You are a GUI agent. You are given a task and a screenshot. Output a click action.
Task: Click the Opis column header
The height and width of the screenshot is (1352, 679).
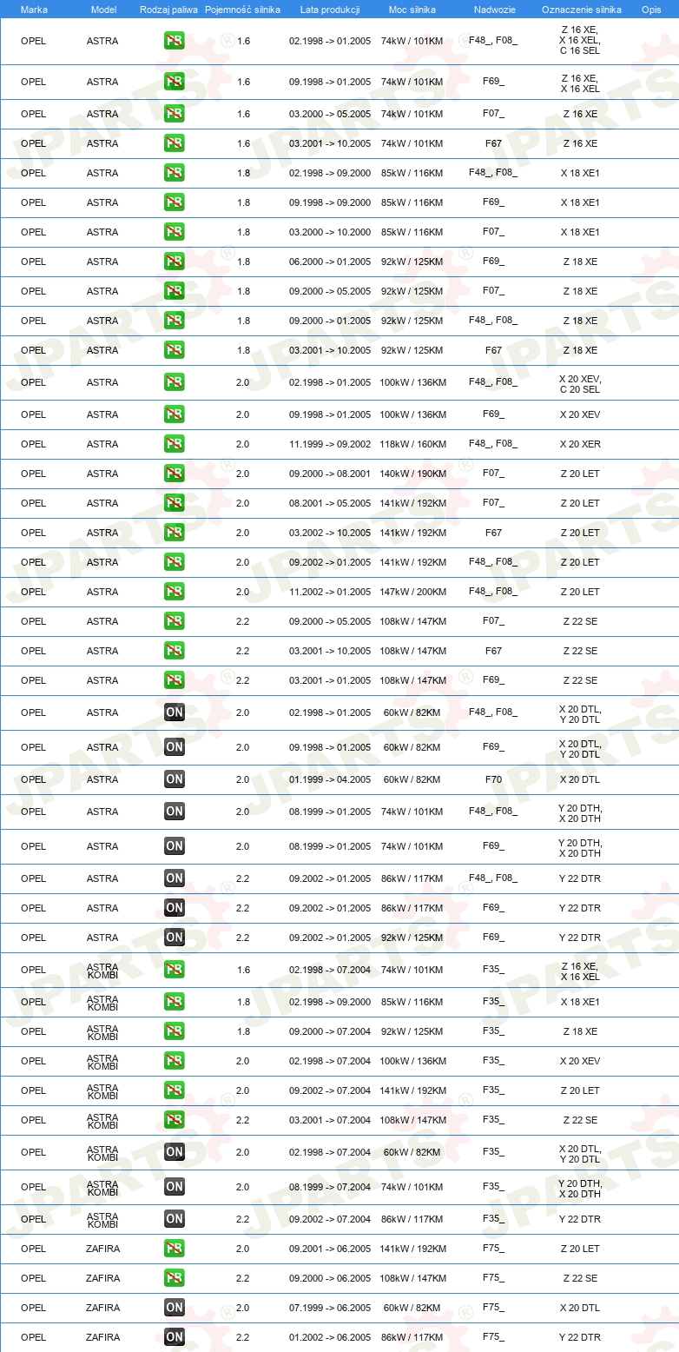click(650, 9)
